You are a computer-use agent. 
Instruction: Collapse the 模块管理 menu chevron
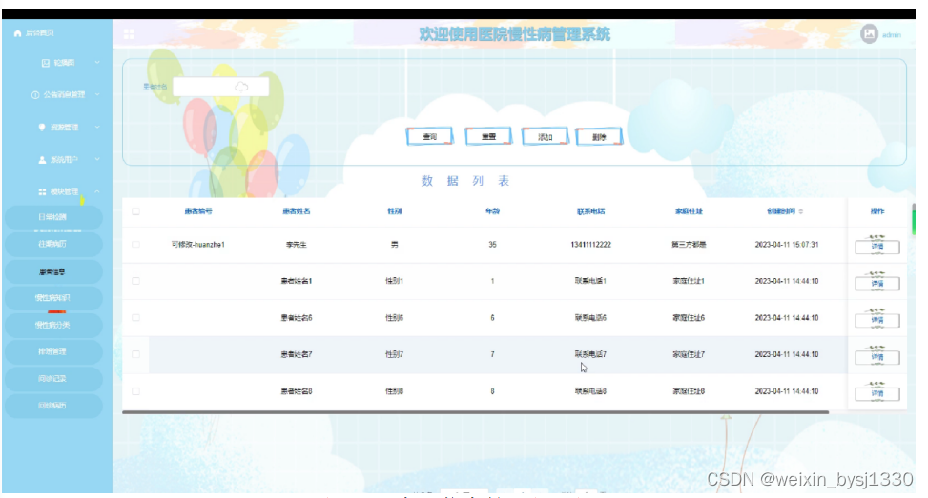[x=97, y=191]
